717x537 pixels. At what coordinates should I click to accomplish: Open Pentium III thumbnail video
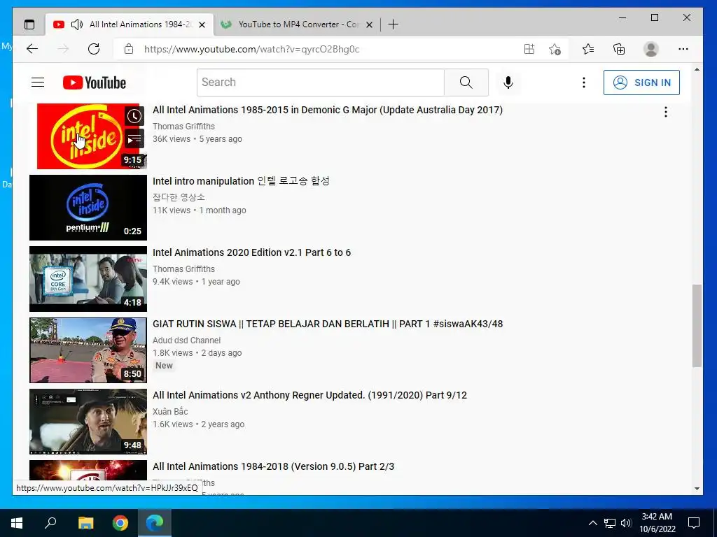click(88, 207)
